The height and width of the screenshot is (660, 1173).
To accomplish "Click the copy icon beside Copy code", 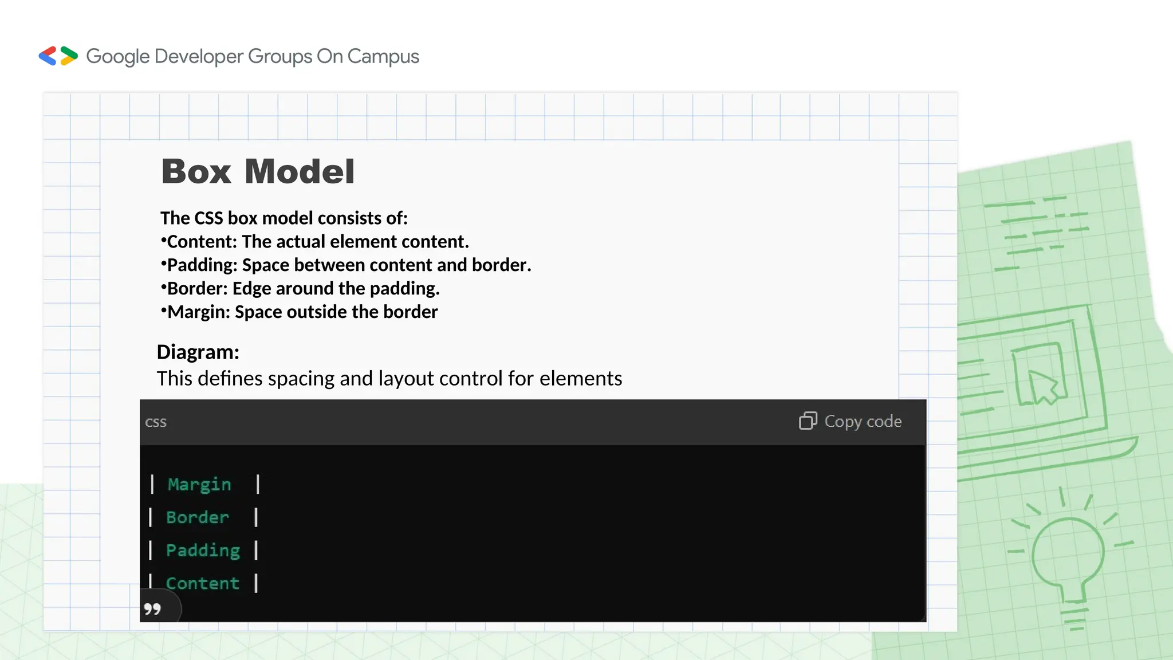I will click(808, 421).
